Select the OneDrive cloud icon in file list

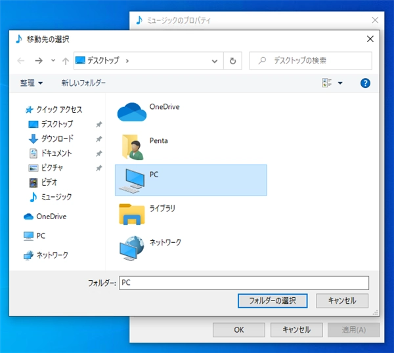click(132, 112)
